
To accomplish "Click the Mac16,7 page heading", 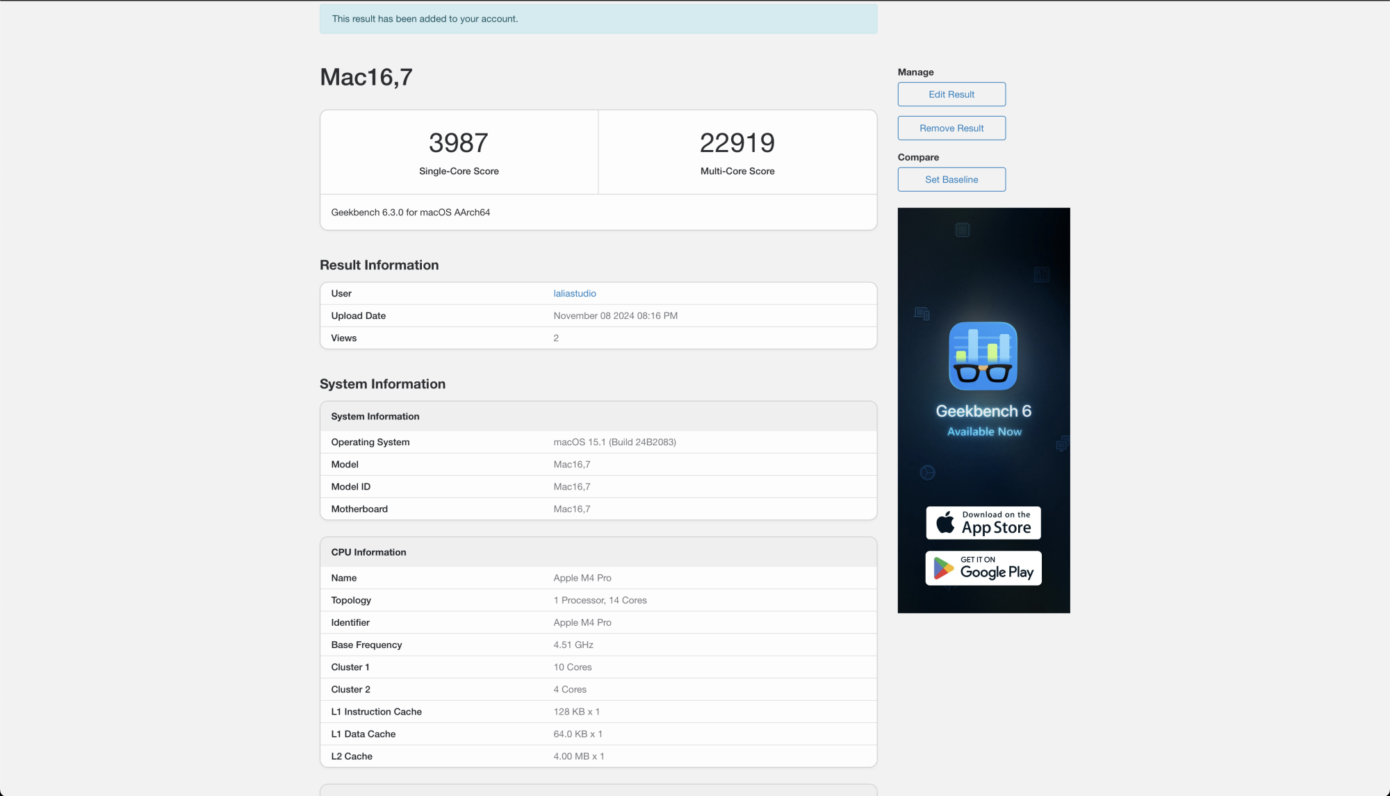I will (x=366, y=77).
